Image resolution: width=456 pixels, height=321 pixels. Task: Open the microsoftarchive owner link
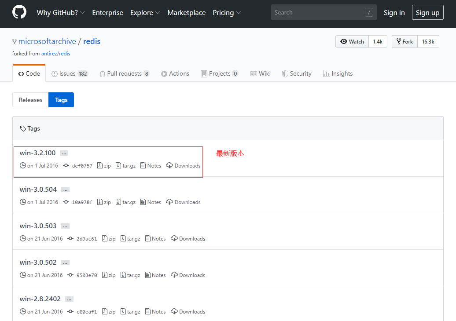[x=47, y=41]
